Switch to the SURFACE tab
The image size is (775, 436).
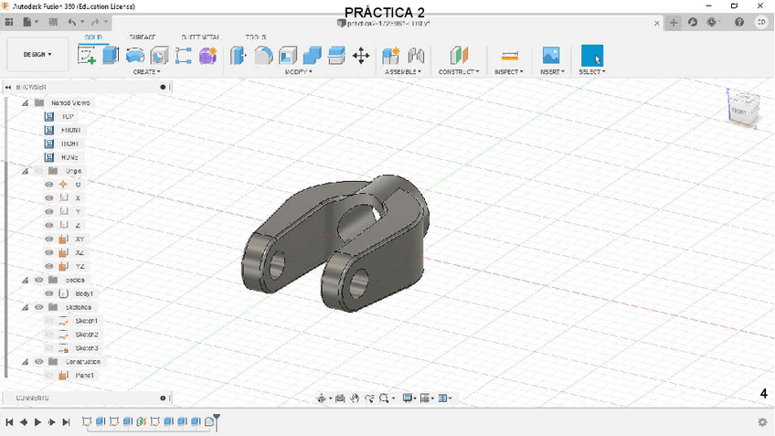pos(143,37)
